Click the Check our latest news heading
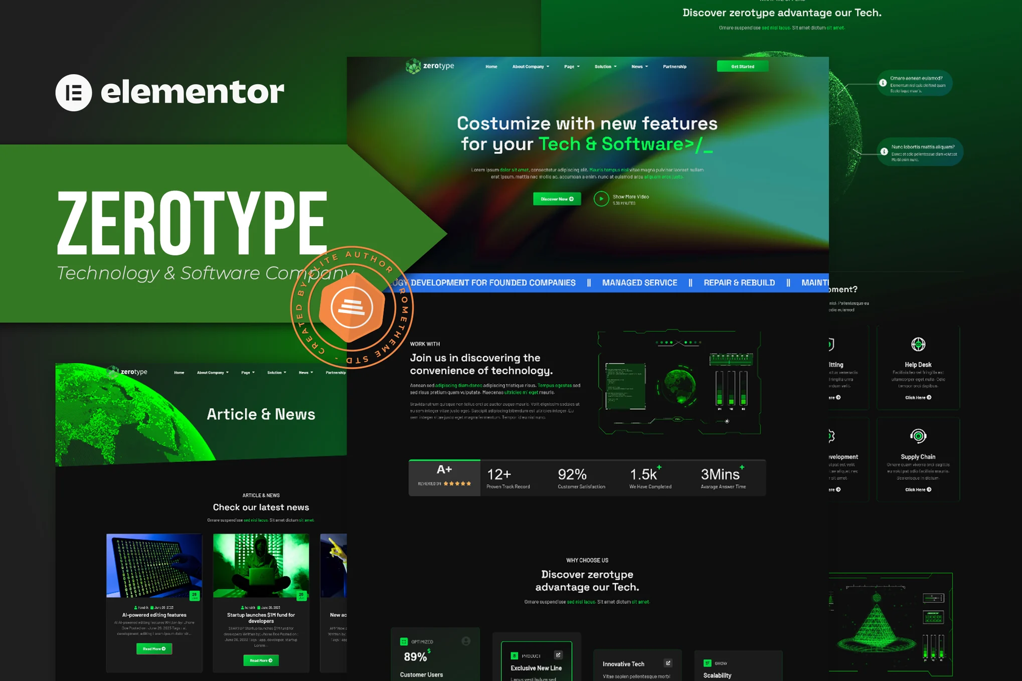This screenshot has width=1022, height=681. pyautogui.click(x=261, y=507)
